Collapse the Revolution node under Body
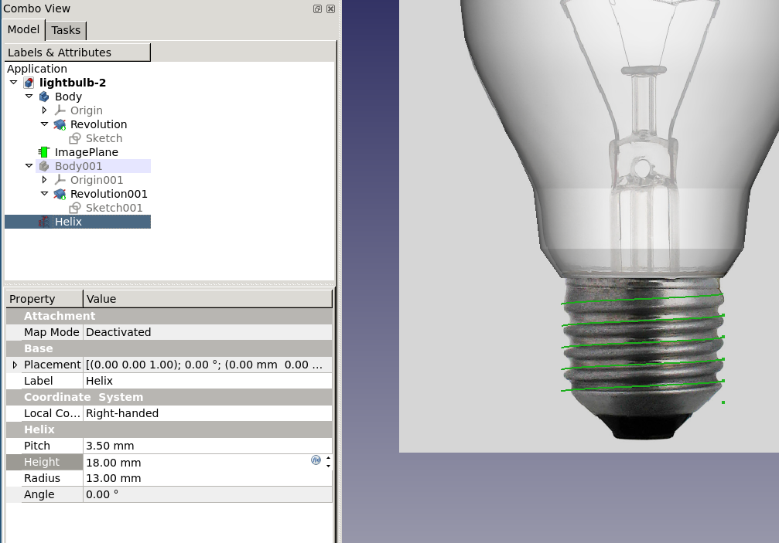779x543 pixels. tap(44, 124)
